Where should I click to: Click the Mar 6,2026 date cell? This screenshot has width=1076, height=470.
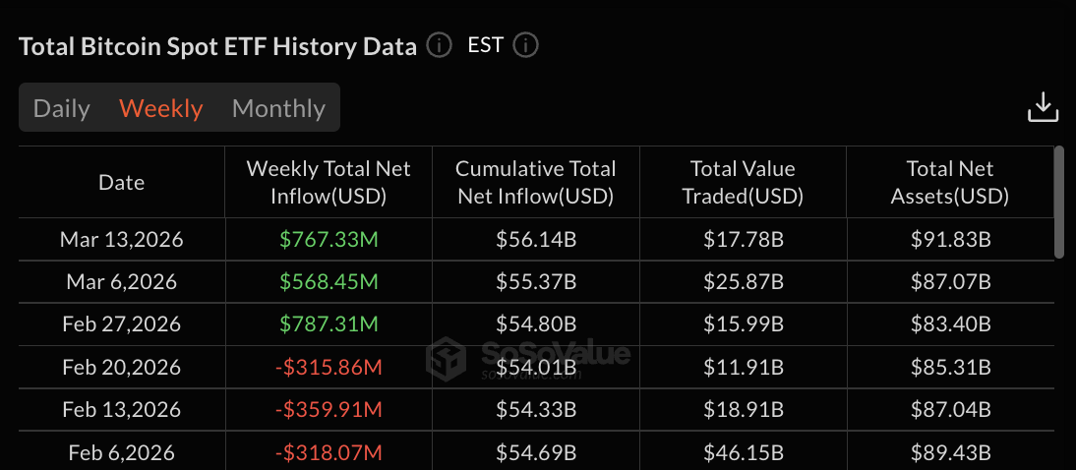click(121, 281)
